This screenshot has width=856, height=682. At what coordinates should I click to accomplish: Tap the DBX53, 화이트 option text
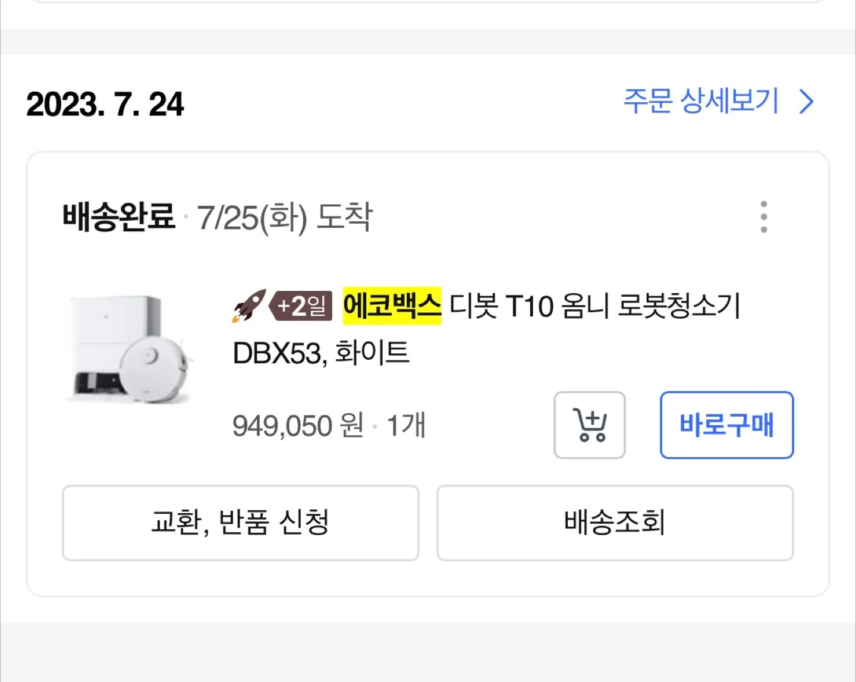321,353
